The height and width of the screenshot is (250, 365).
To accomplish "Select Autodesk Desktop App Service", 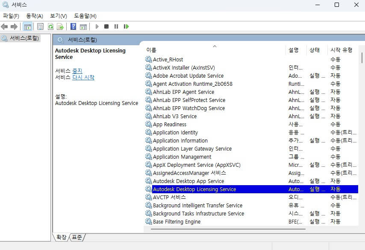I will pos(251,181).
